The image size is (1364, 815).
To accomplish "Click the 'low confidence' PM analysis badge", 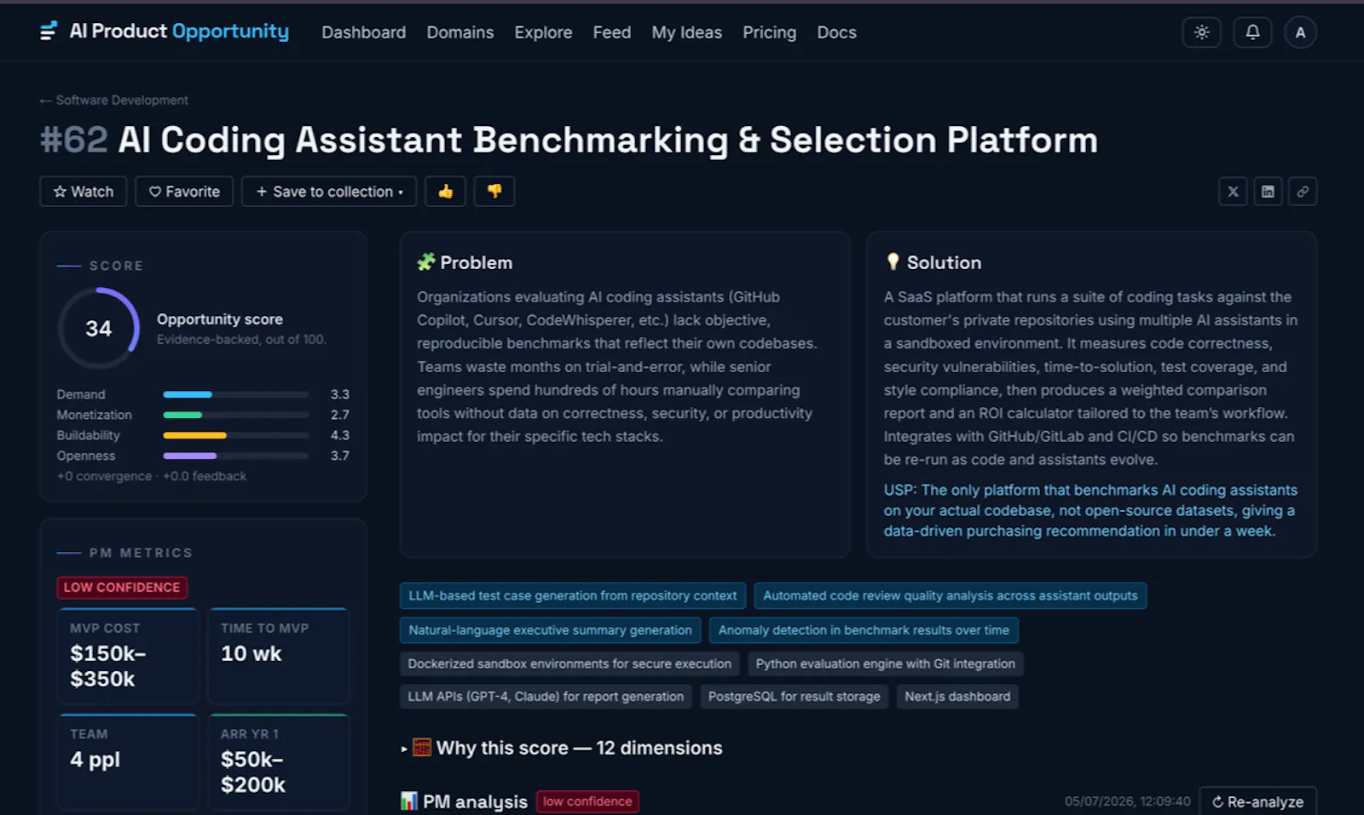I will [587, 801].
